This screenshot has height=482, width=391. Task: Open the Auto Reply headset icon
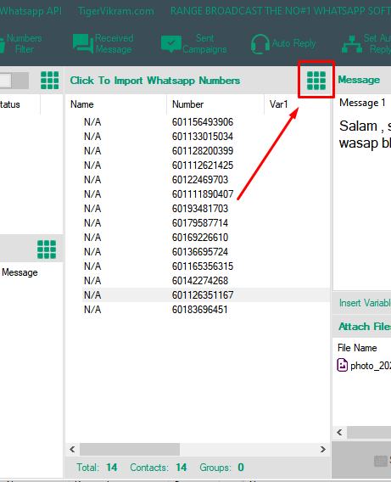[x=260, y=44]
